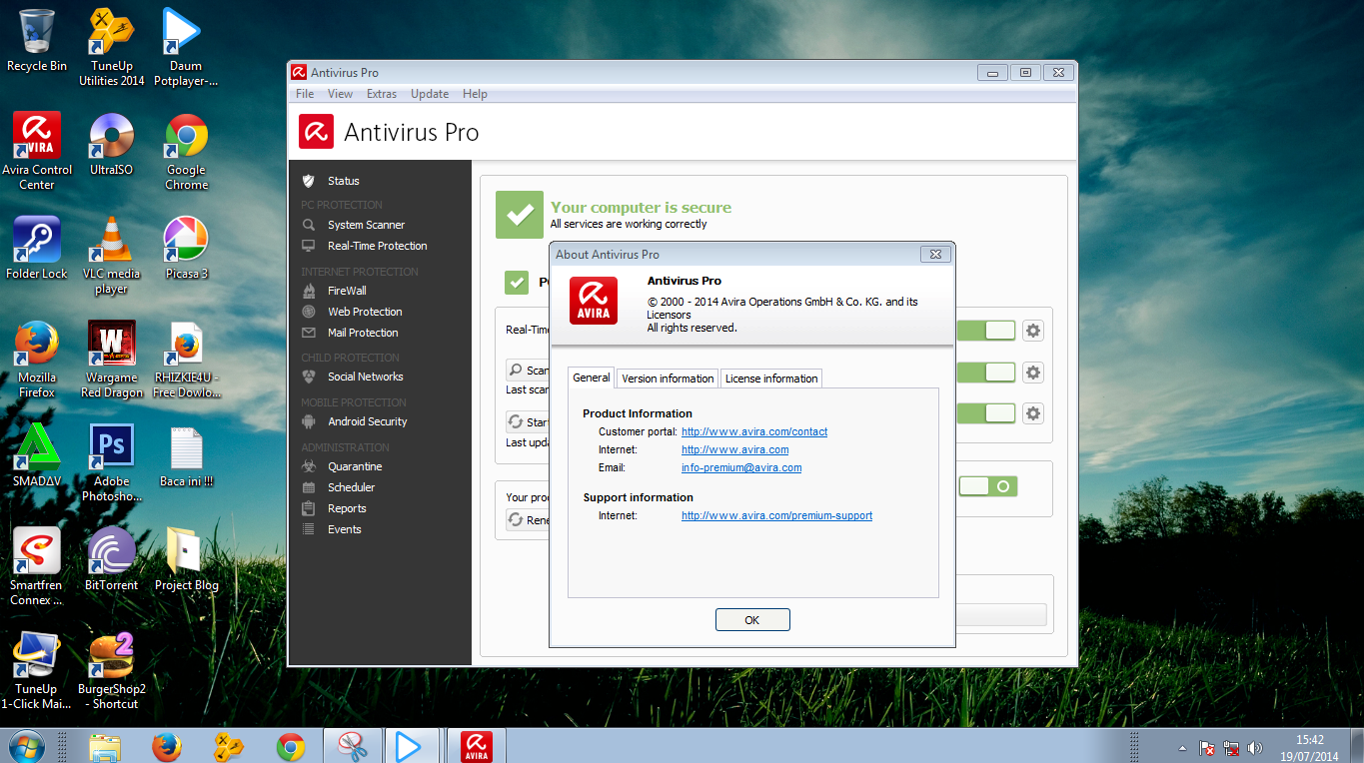Viewport: 1364px width, 763px height.
Task: Open the Help menu
Action: [475, 94]
